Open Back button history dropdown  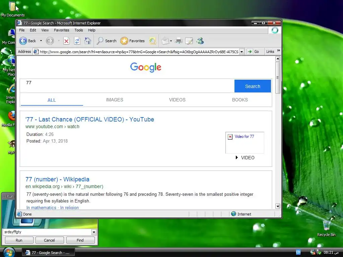(41, 41)
